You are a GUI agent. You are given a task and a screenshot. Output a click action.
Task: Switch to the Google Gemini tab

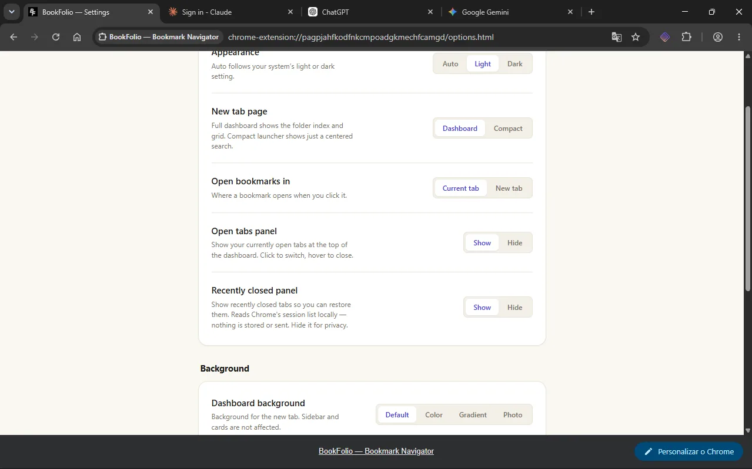512,12
